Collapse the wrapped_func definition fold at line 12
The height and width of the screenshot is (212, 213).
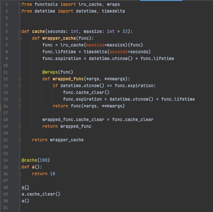coord(20,79)
